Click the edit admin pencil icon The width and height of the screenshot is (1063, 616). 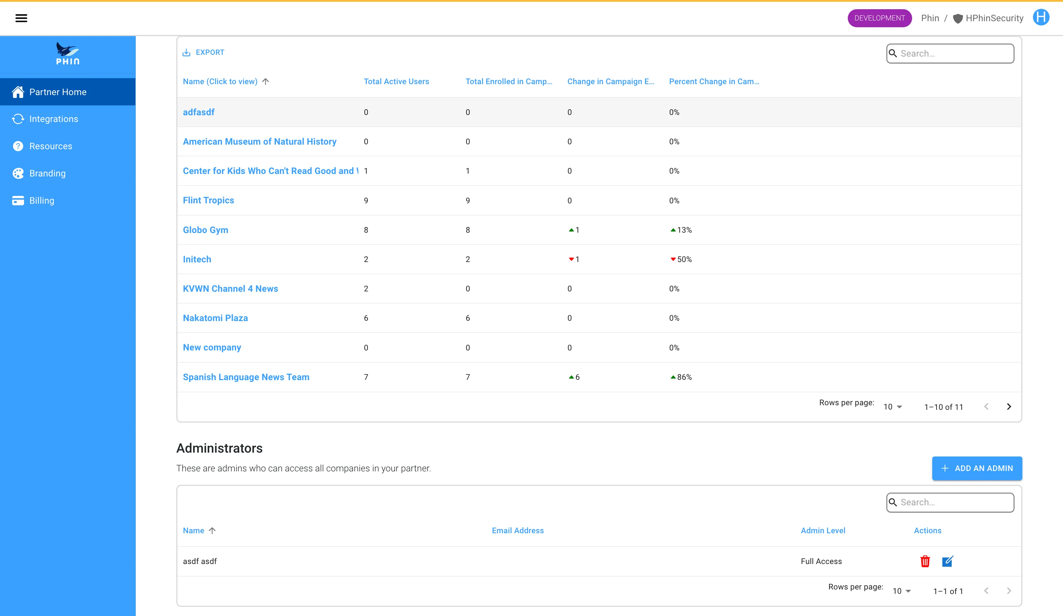(947, 561)
